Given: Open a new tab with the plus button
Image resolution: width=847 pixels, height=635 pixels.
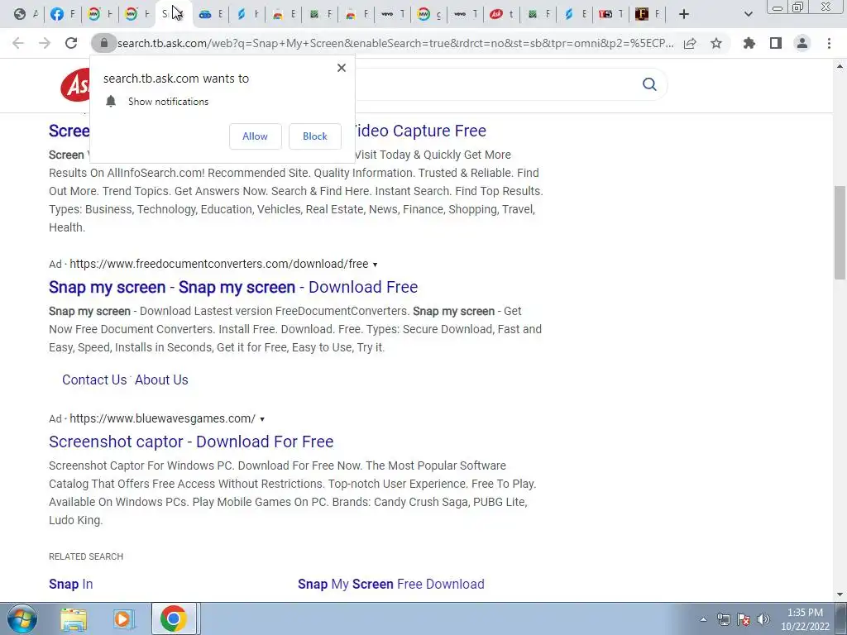Looking at the screenshot, I should (x=684, y=14).
